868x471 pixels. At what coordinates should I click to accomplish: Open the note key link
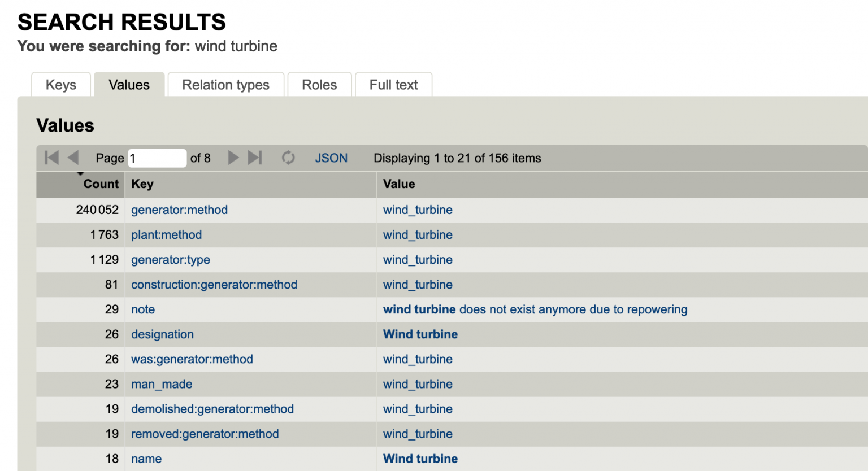tap(142, 309)
